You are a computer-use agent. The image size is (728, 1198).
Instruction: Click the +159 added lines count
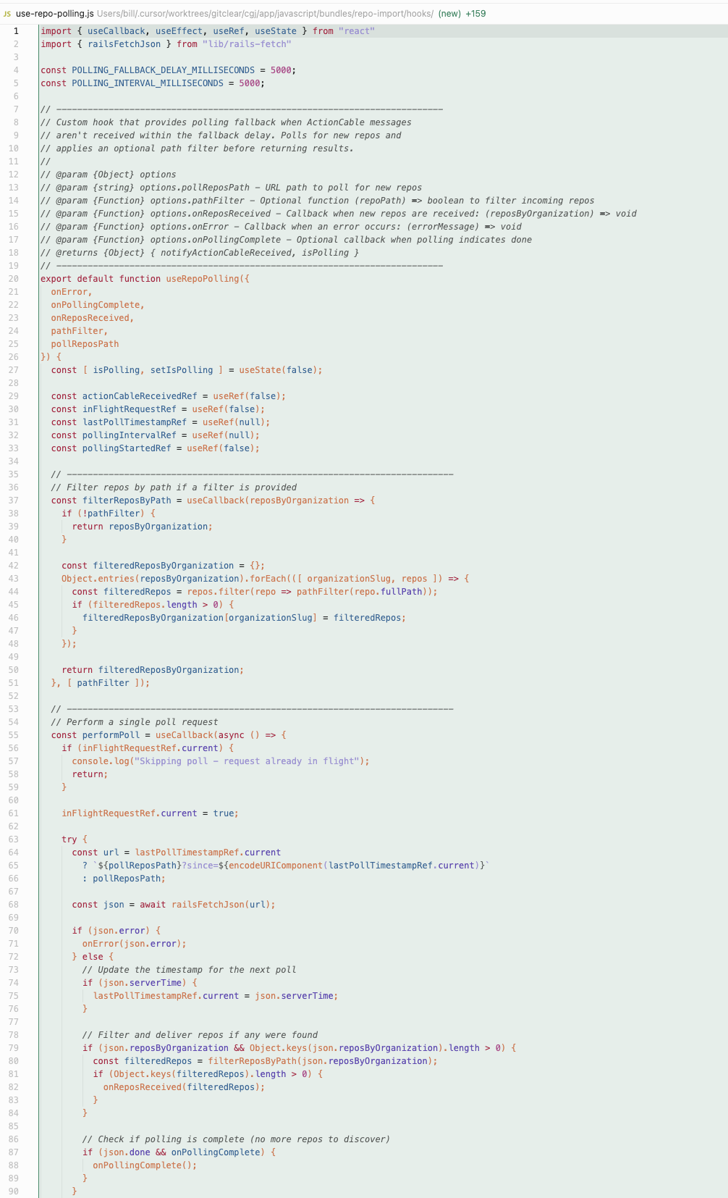pos(475,14)
